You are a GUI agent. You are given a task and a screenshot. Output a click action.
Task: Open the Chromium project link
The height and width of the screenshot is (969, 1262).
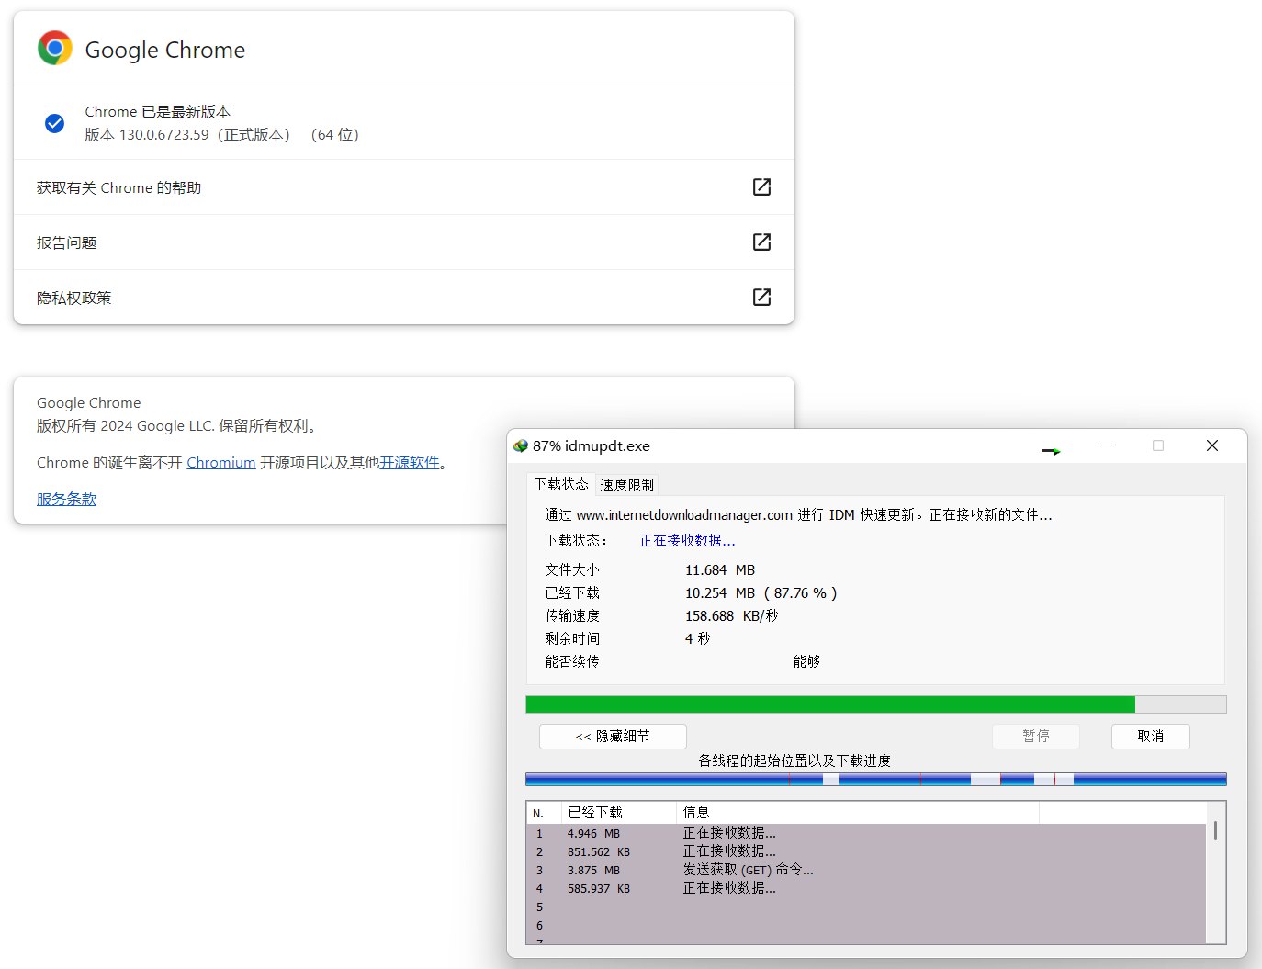click(x=220, y=462)
